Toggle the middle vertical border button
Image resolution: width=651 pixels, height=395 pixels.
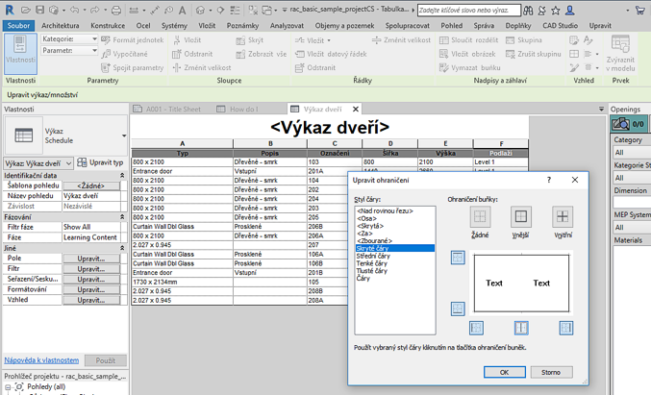coord(521,329)
